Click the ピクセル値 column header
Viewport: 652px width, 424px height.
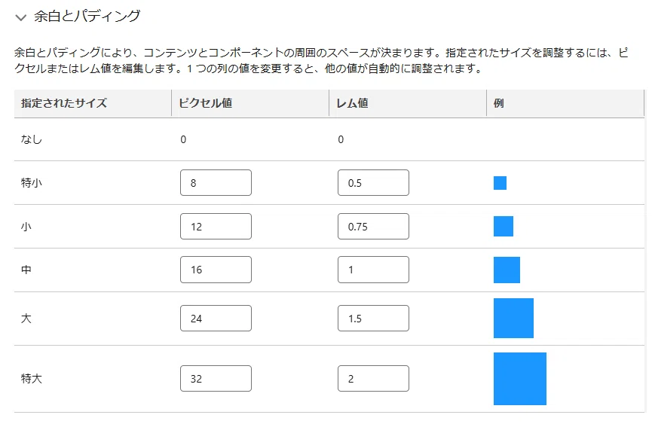pyautogui.click(x=206, y=103)
